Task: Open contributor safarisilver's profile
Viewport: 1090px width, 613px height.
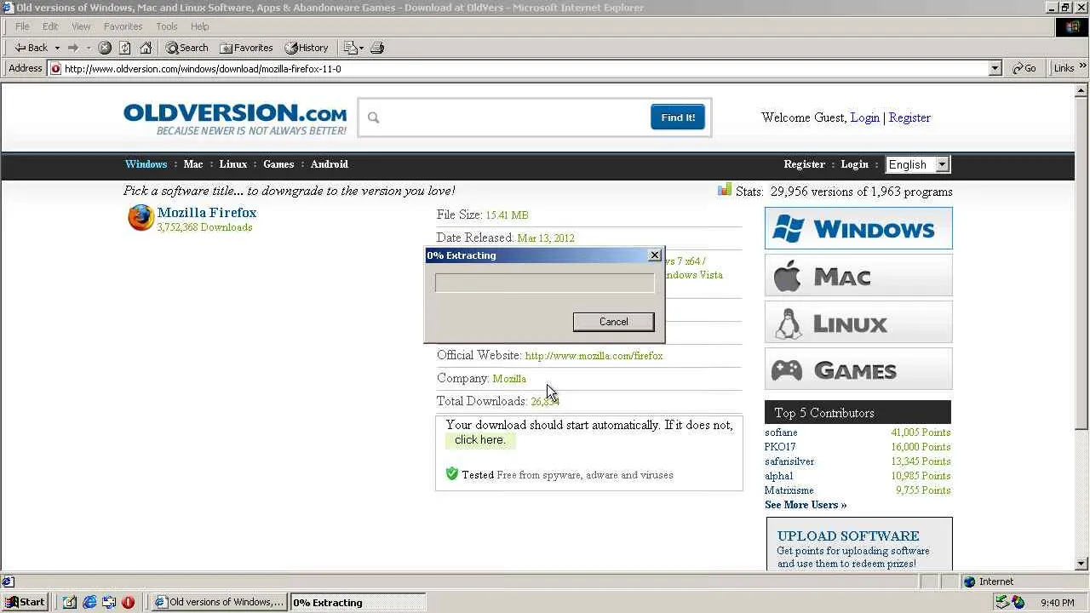Action: [789, 461]
